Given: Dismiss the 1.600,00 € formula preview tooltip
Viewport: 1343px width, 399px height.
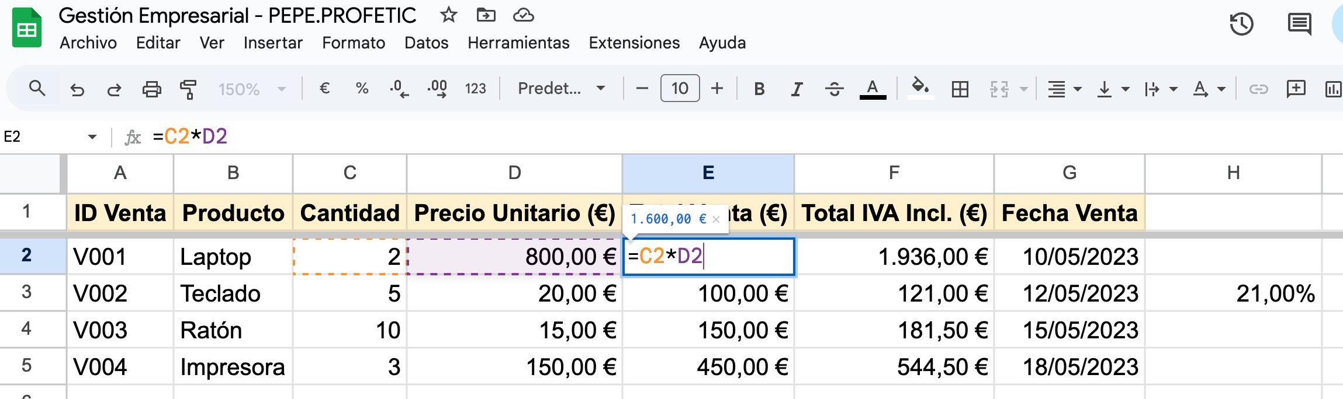Looking at the screenshot, I should click(716, 220).
